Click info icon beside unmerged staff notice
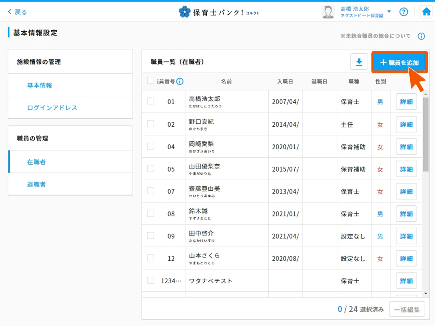This screenshot has width=435, height=326. [x=421, y=36]
